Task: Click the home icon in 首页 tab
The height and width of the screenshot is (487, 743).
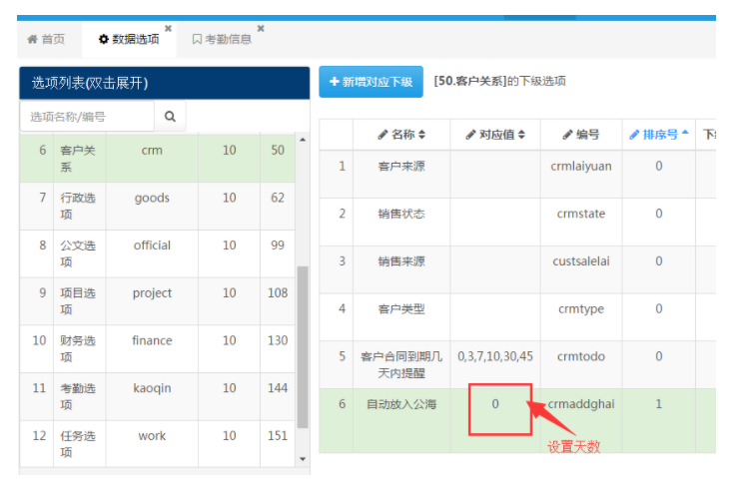Action: click(32, 39)
